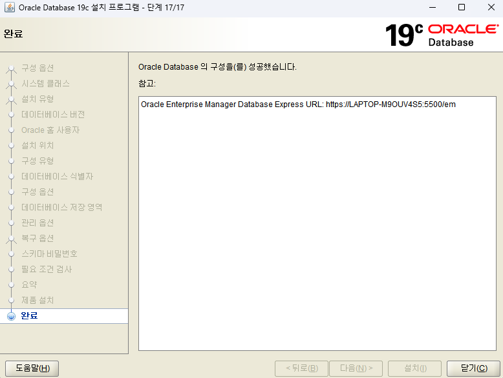
Task: Click the 설치 유형 step marker icon
Action: click(11, 100)
